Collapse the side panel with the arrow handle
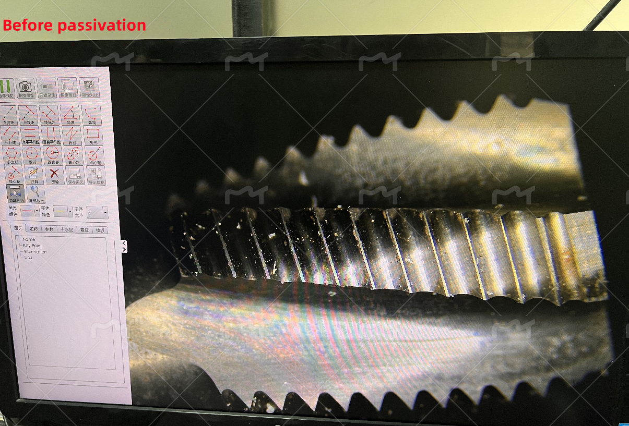Viewport: 629px width, 426px height. click(x=124, y=246)
